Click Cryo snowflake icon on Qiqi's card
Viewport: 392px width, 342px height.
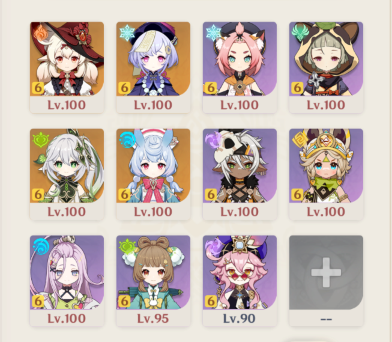[x=127, y=33]
